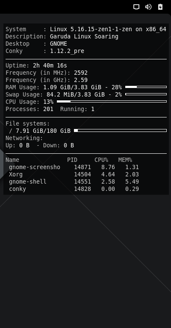Click the Name column header

(12, 160)
